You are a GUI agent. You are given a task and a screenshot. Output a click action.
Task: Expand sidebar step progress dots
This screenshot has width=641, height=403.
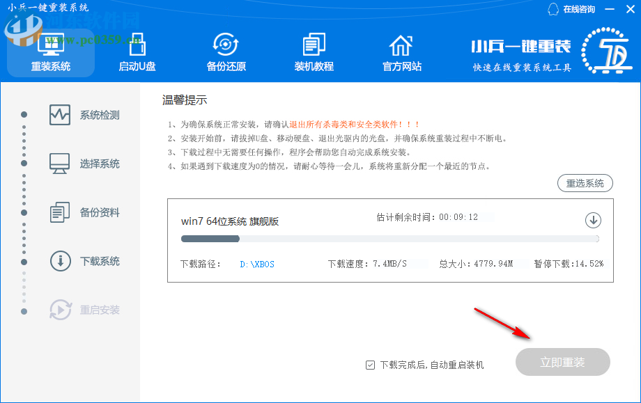click(x=25, y=209)
